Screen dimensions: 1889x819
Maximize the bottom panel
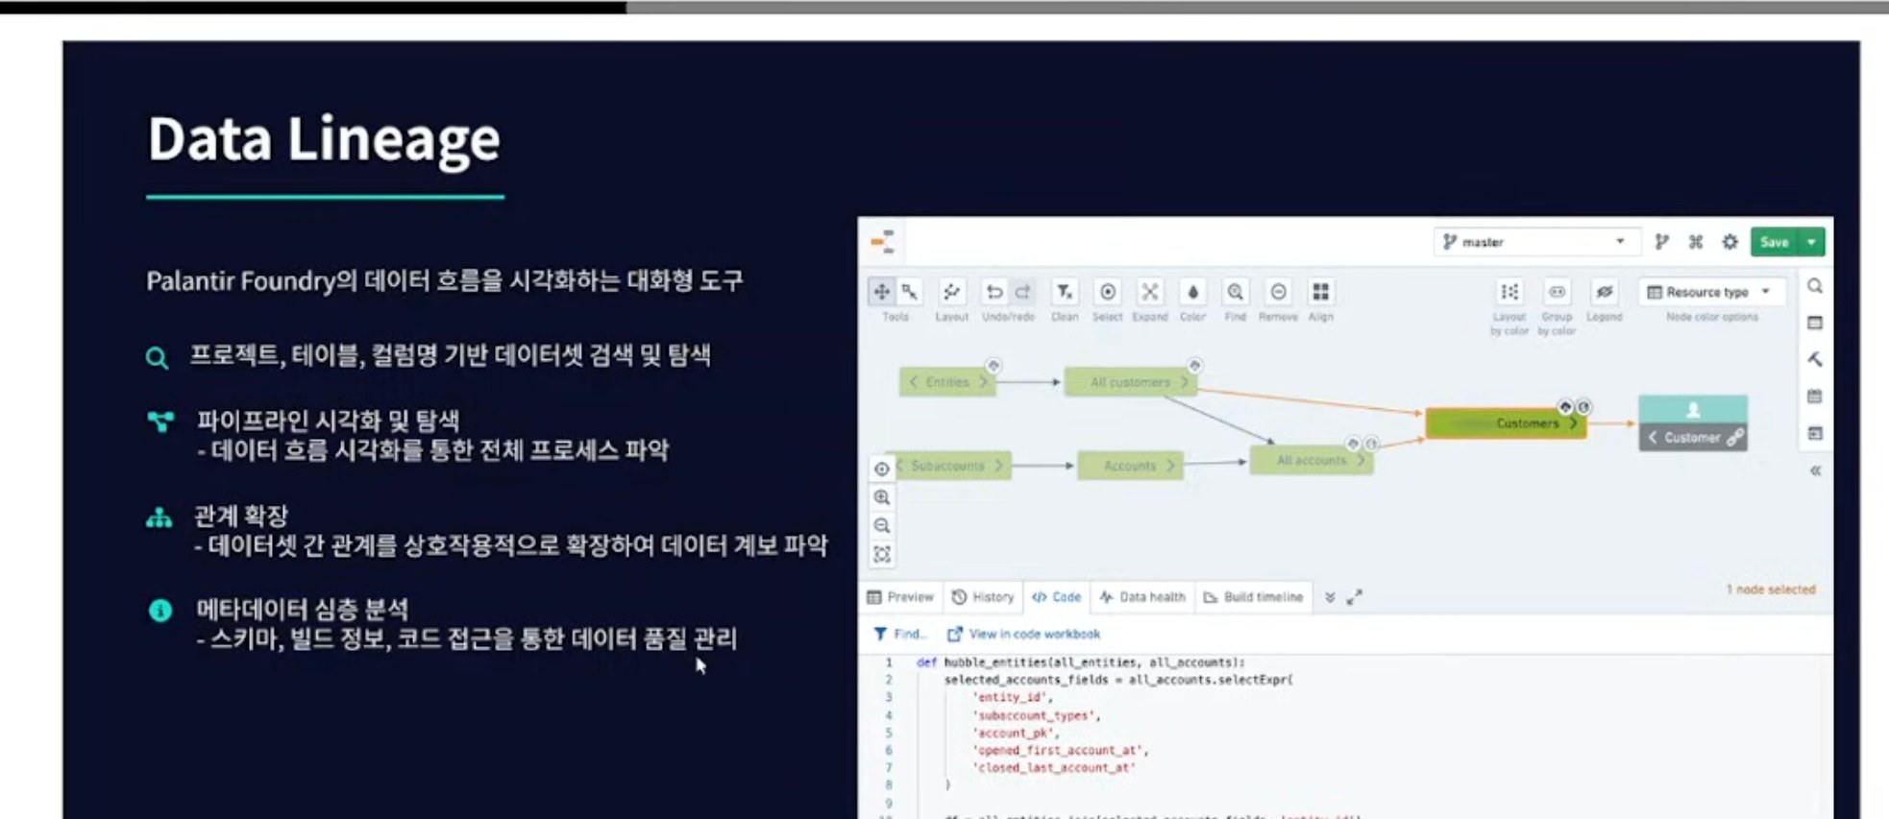tap(1355, 597)
